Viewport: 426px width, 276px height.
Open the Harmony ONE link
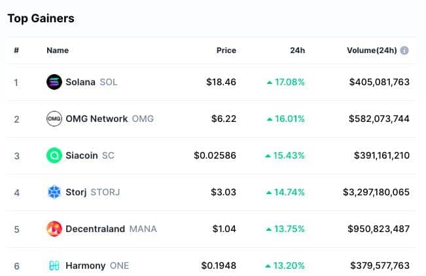point(98,266)
